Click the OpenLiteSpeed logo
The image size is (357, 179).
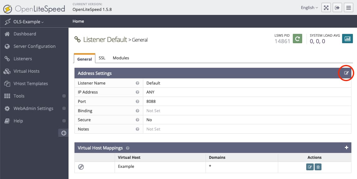point(34,9)
